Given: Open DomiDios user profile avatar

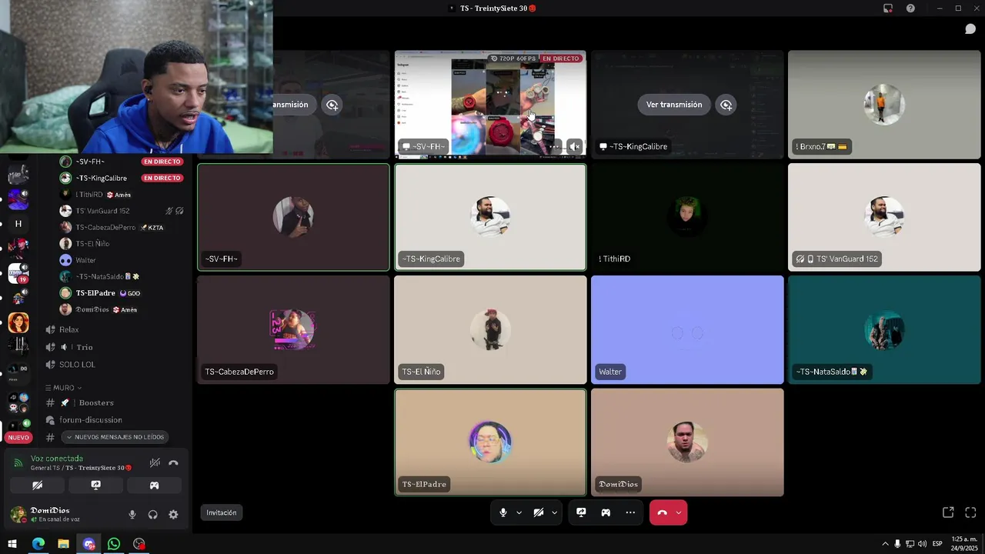Looking at the screenshot, I should [18, 514].
